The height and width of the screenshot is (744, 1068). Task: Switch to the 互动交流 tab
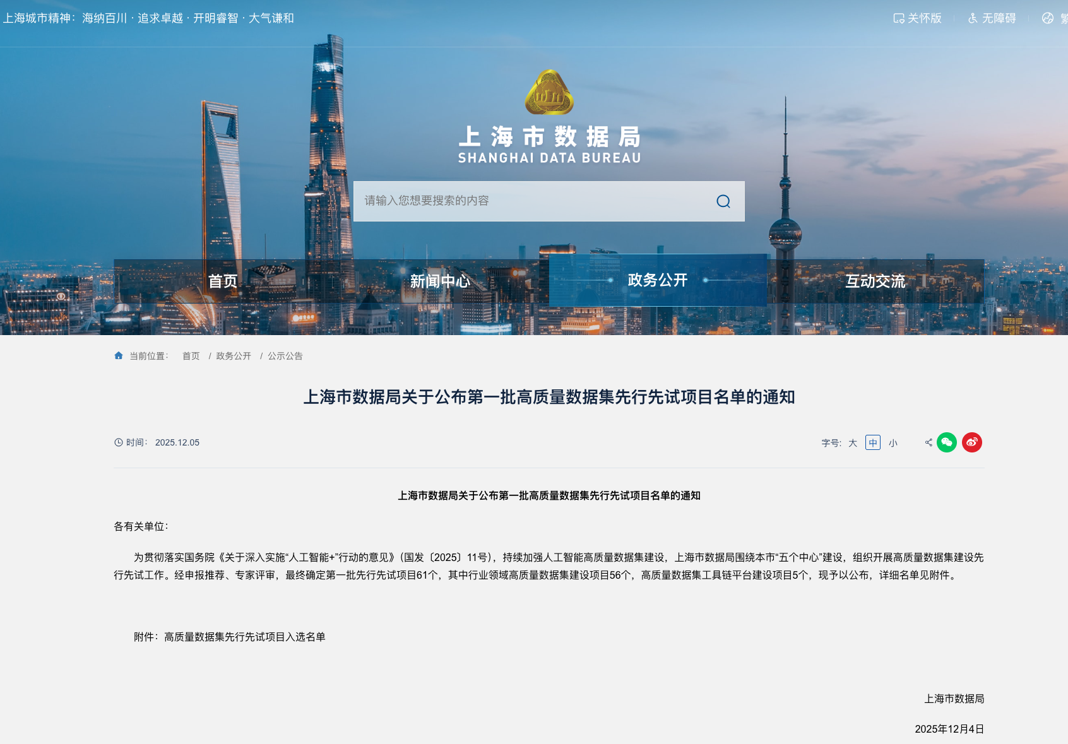pos(876,281)
